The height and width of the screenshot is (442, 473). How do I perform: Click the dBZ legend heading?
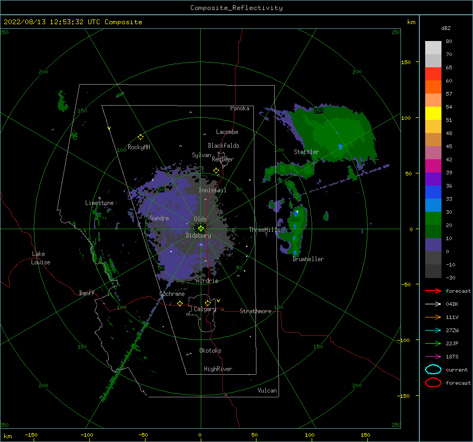(x=446, y=28)
